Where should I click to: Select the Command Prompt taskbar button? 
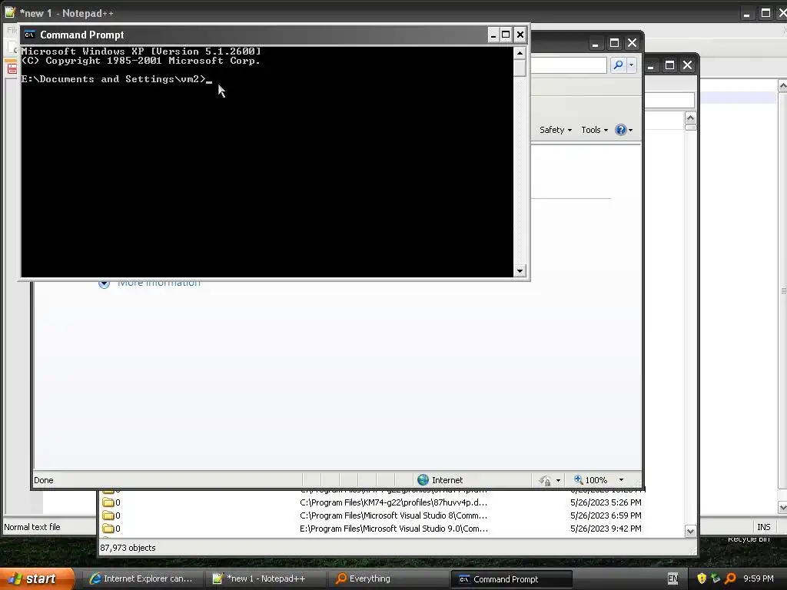pyautogui.click(x=512, y=579)
